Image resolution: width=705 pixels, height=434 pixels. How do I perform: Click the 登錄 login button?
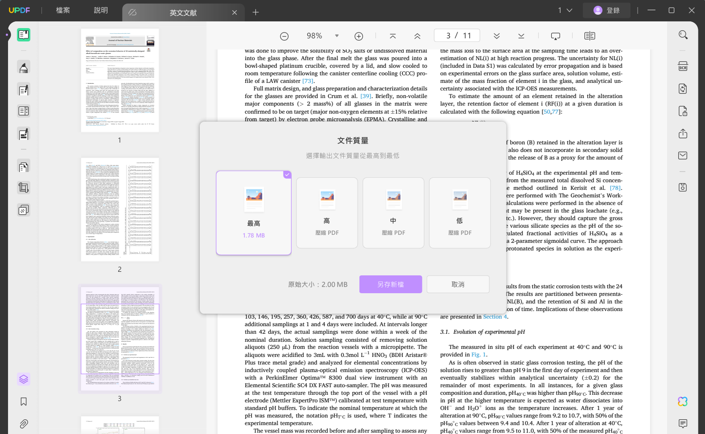click(x=607, y=10)
